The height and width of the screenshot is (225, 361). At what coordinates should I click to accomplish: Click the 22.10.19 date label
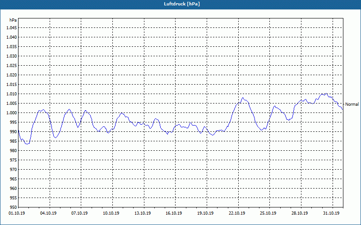(237, 213)
